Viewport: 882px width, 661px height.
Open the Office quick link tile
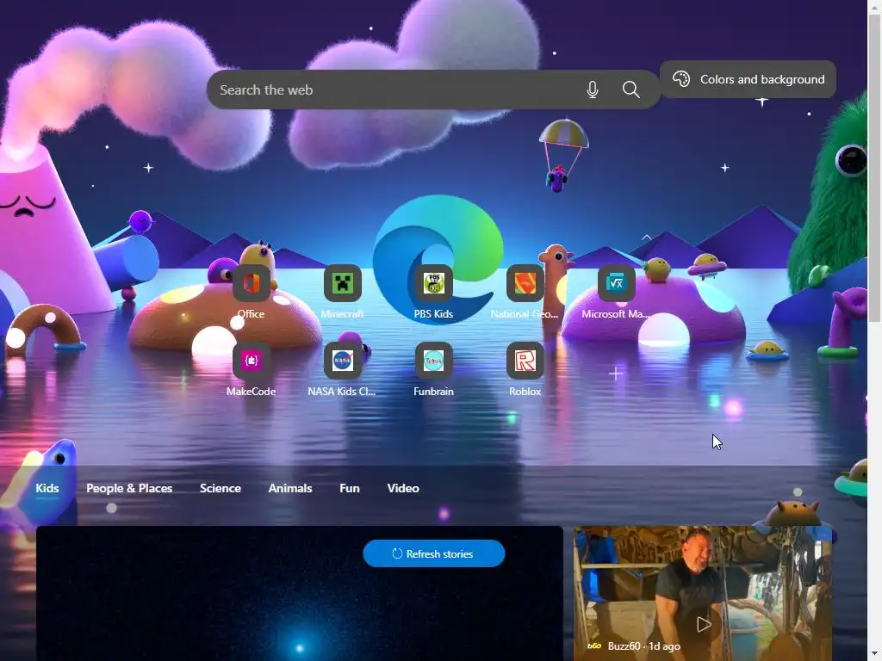point(251,283)
